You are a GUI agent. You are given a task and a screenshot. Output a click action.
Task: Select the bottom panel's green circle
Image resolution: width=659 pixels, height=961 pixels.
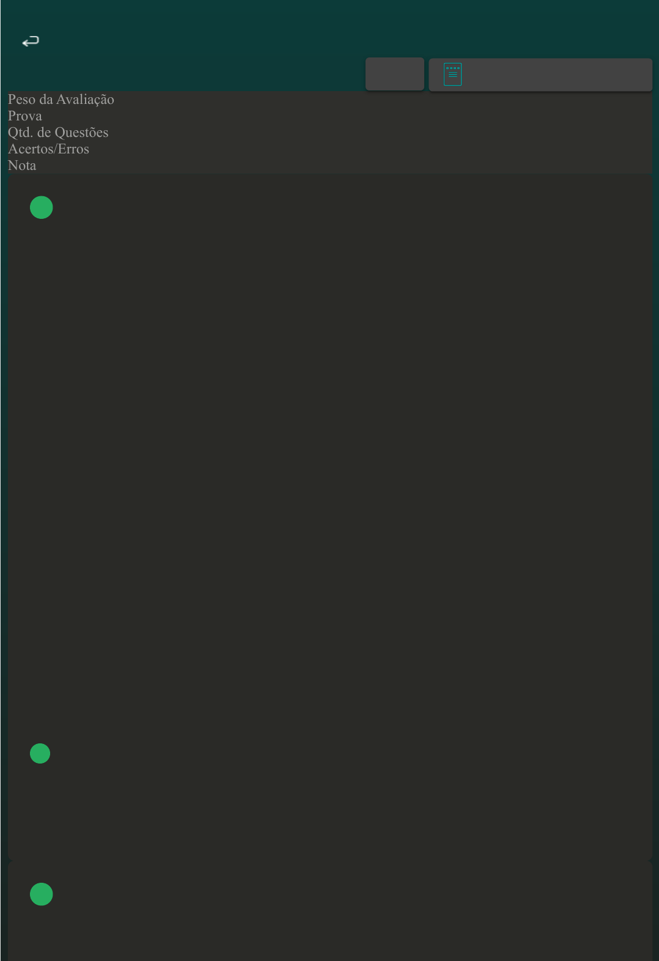pyautogui.click(x=42, y=894)
